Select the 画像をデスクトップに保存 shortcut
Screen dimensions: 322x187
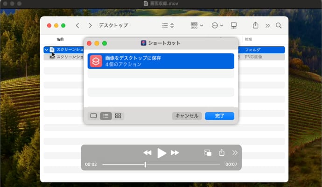pyautogui.click(x=161, y=61)
